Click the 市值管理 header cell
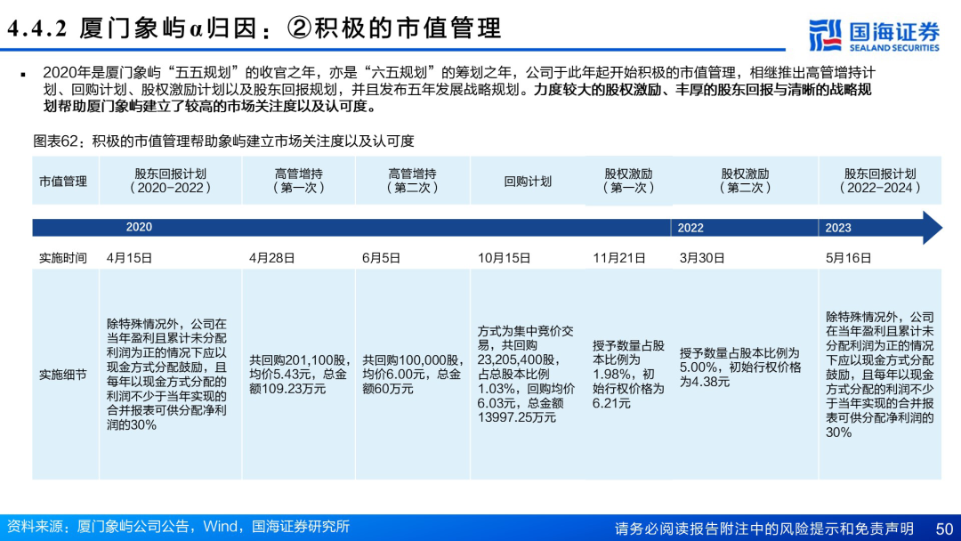Viewport: 961px width, 541px height. 63,182
